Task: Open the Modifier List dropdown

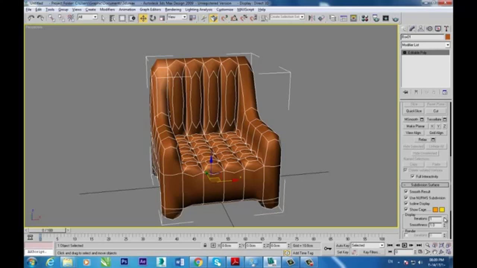Action: click(425, 45)
